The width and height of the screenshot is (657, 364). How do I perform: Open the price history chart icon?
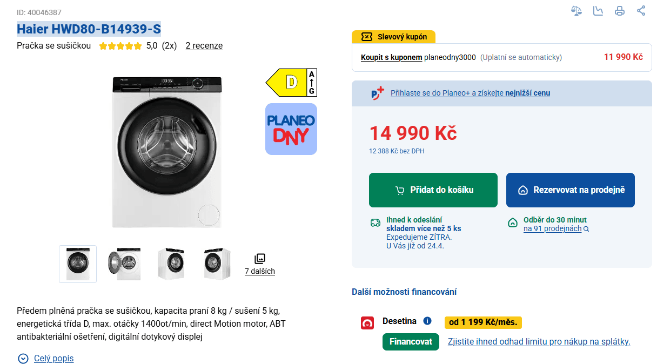click(x=598, y=11)
